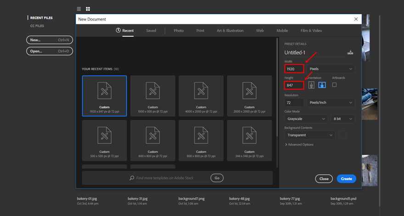
Task: Switch to list view icon
Action: (x=79, y=9)
